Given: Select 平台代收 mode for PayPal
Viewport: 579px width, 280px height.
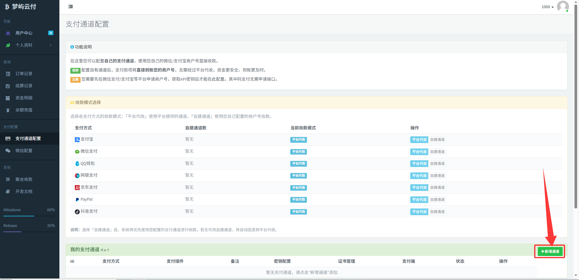Looking at the screenshot, I should point(419,200).
